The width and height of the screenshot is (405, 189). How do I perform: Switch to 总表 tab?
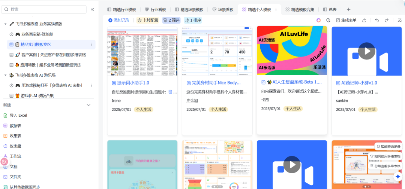(x=330, y=9)
